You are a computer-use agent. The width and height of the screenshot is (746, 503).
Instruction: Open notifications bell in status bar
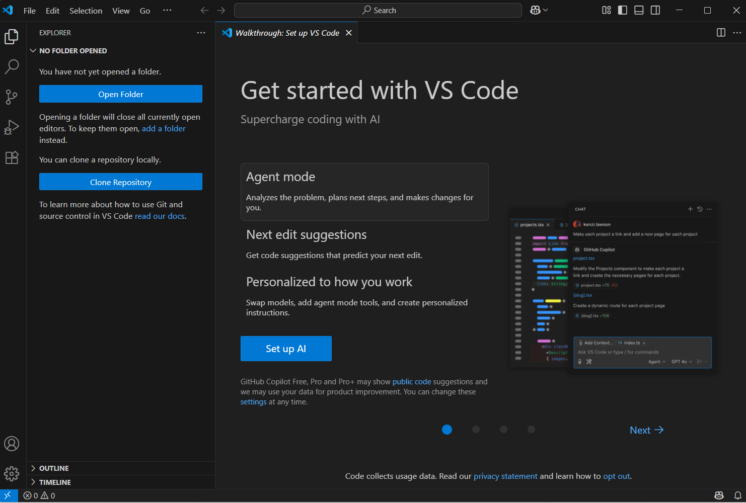tap(737, 495)
